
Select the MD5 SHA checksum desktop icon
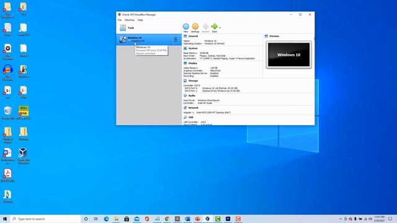[x=24, y=113]
